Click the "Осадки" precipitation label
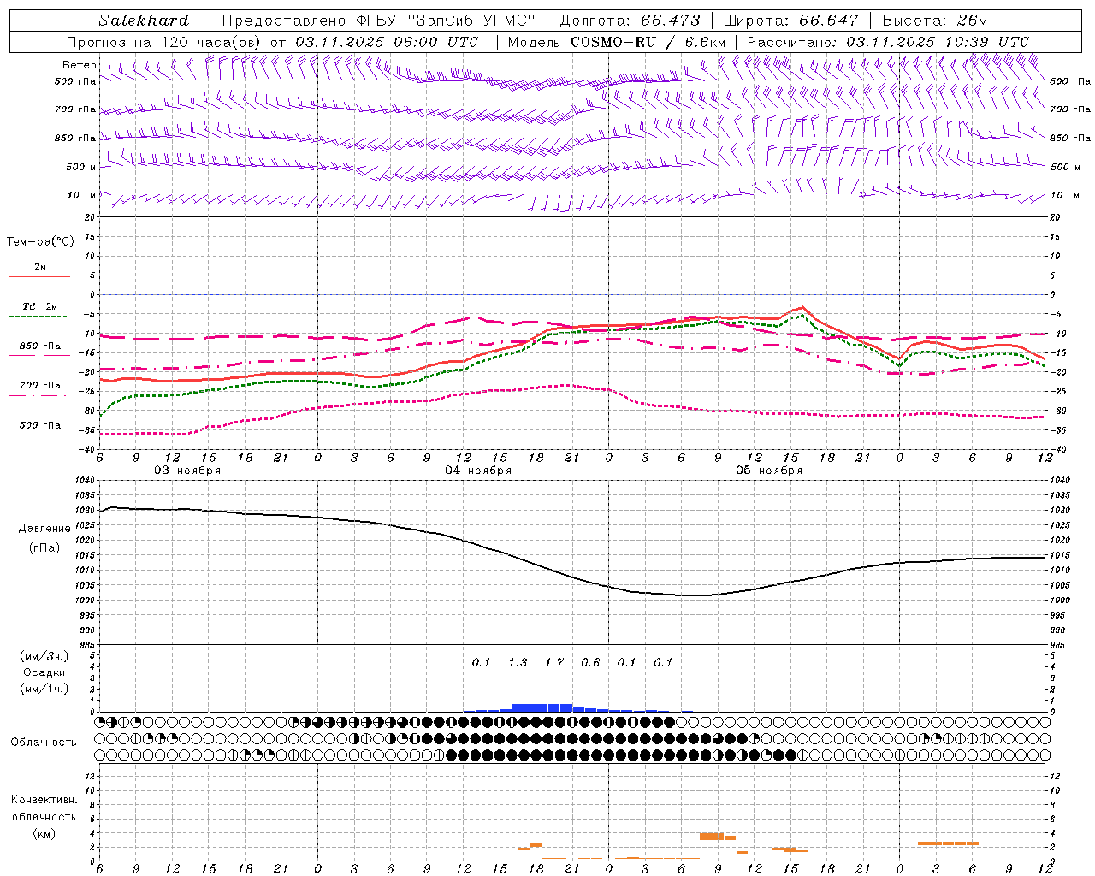1095x876 pixels. click(44, 672)
